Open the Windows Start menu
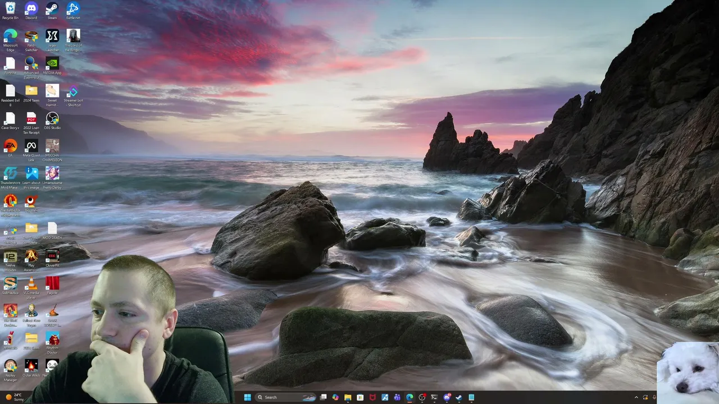719x404 pixels. pyautogui.click(x=247, y=397)
